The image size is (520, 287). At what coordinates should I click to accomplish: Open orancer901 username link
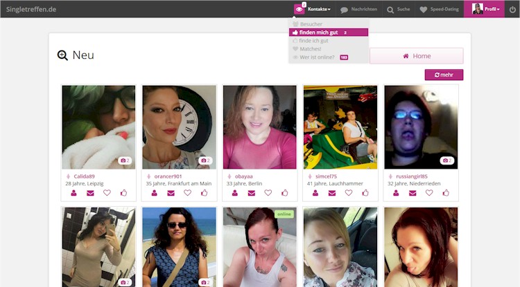point(168,176)
